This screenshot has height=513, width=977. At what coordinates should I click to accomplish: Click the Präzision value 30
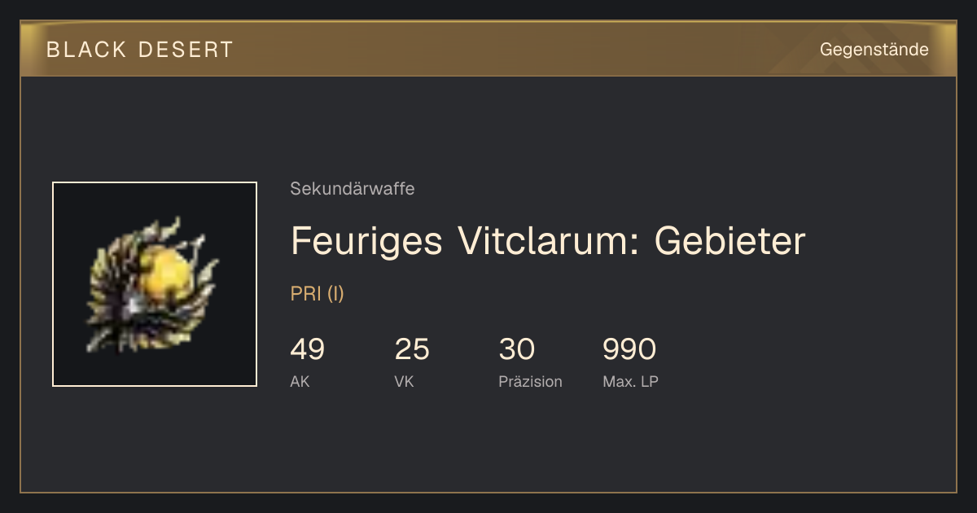coord(517,349)
